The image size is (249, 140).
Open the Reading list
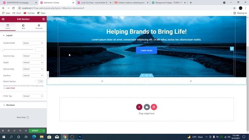click(x=240, y=13)
